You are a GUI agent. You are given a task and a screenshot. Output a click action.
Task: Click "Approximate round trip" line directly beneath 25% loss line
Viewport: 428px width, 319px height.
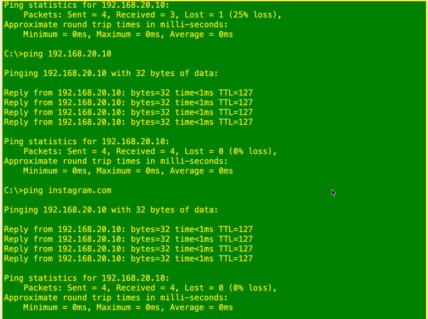pos(116,25)
